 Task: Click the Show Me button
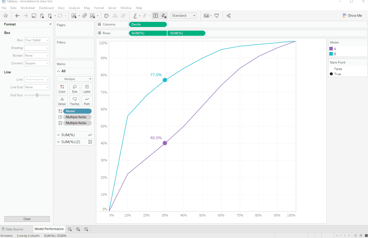(x=352, y=16)
